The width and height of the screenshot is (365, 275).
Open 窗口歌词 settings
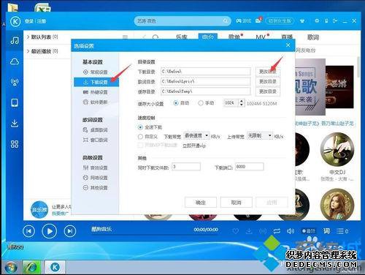(x=96, y=140)
